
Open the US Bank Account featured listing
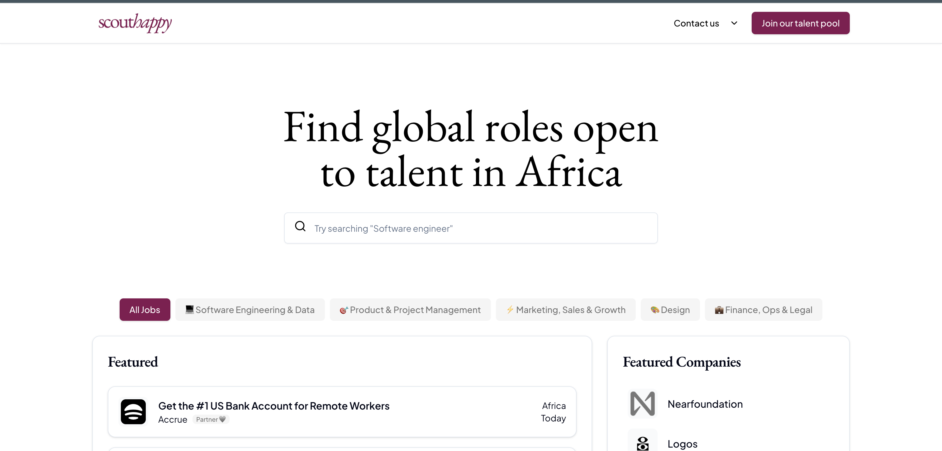(x=342, y=411)
